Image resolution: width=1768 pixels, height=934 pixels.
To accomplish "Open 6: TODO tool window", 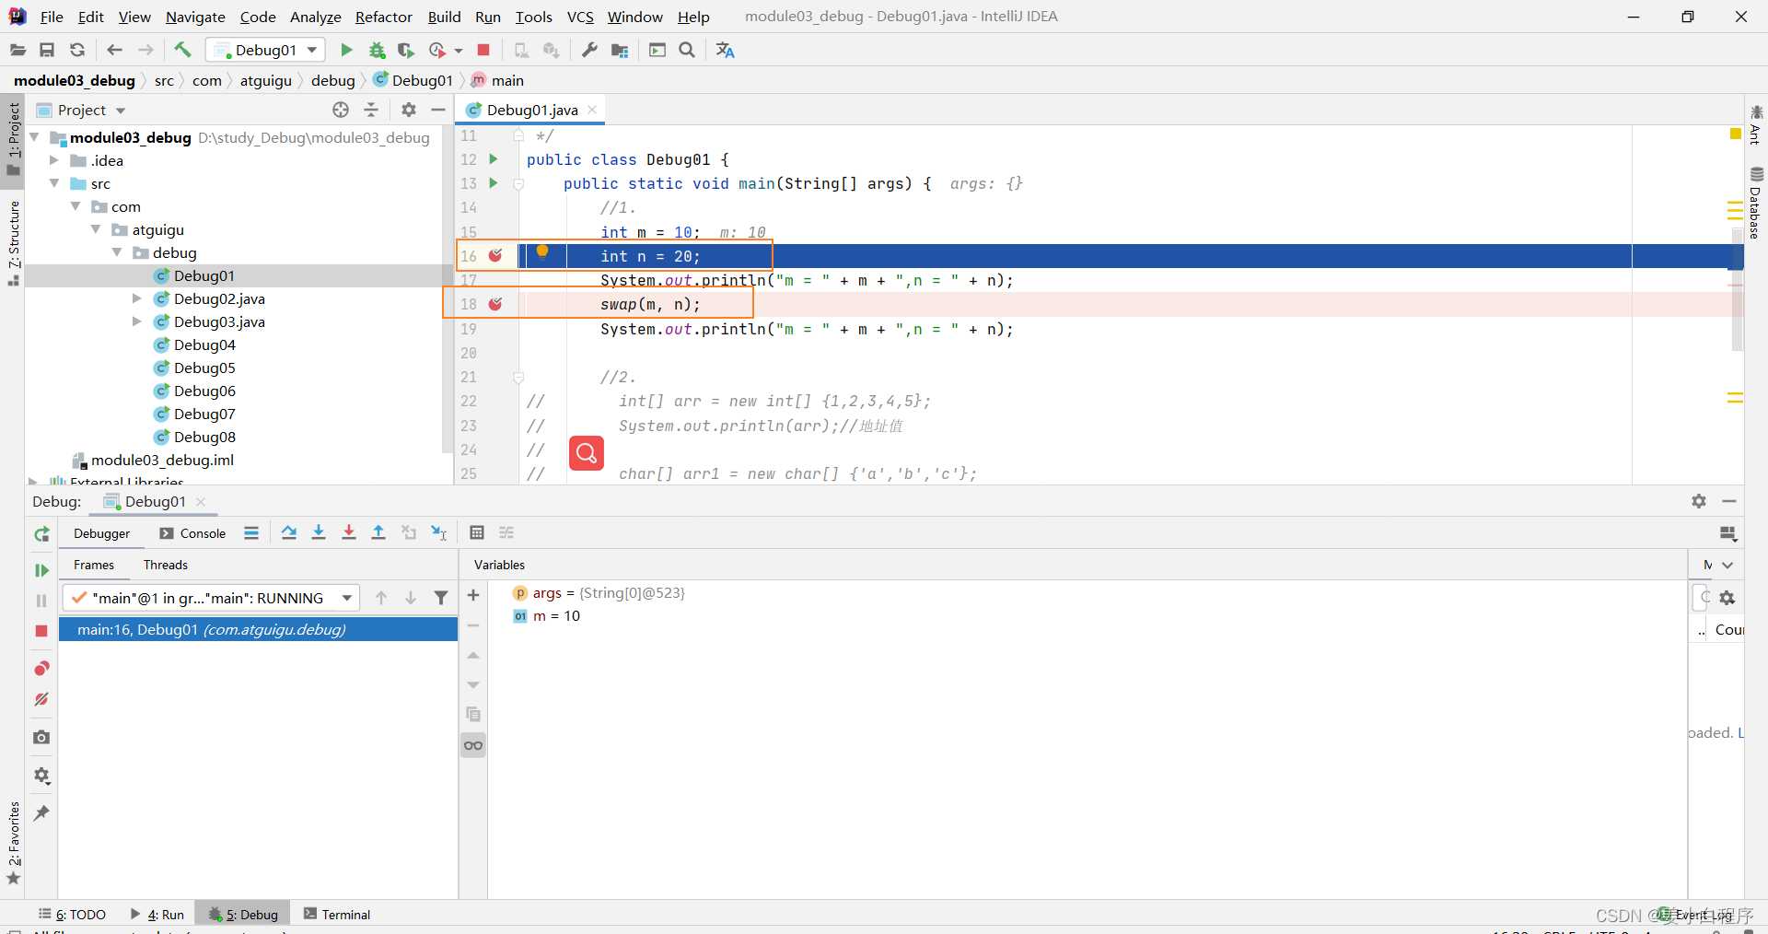I will (73, 914).
